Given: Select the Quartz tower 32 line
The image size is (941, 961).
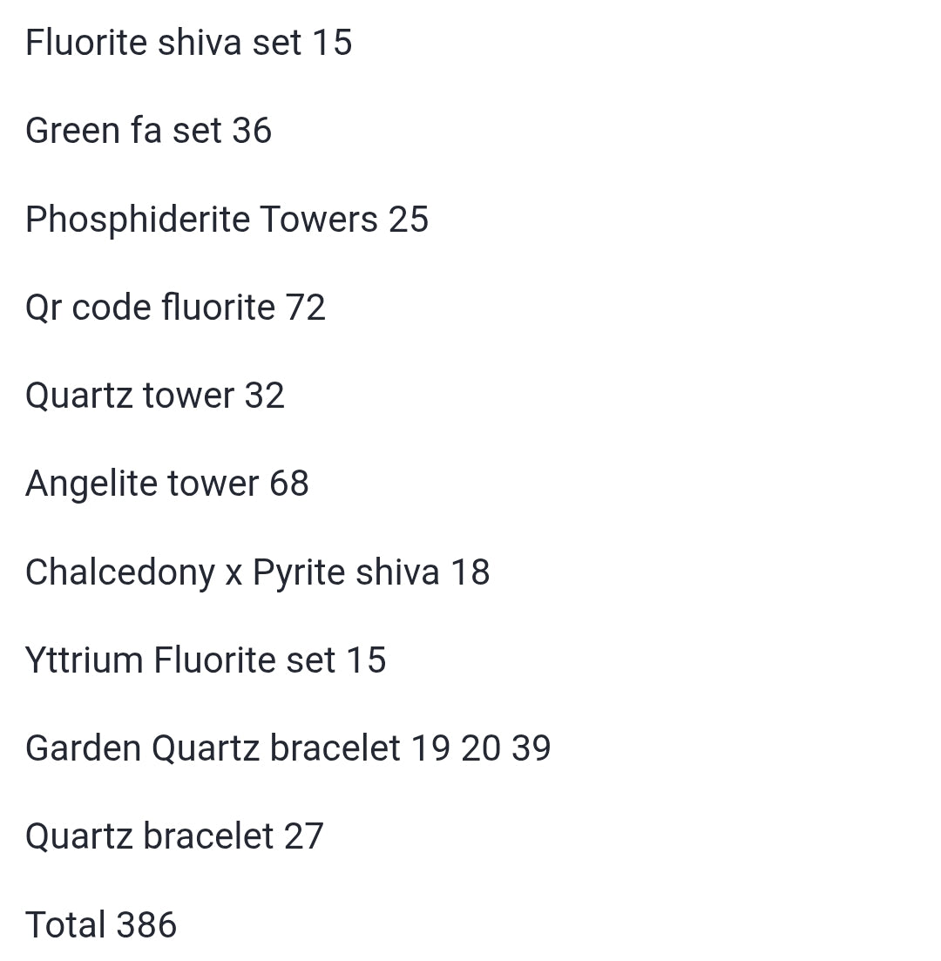Looking at the screenshot, I should click(155, 396).
